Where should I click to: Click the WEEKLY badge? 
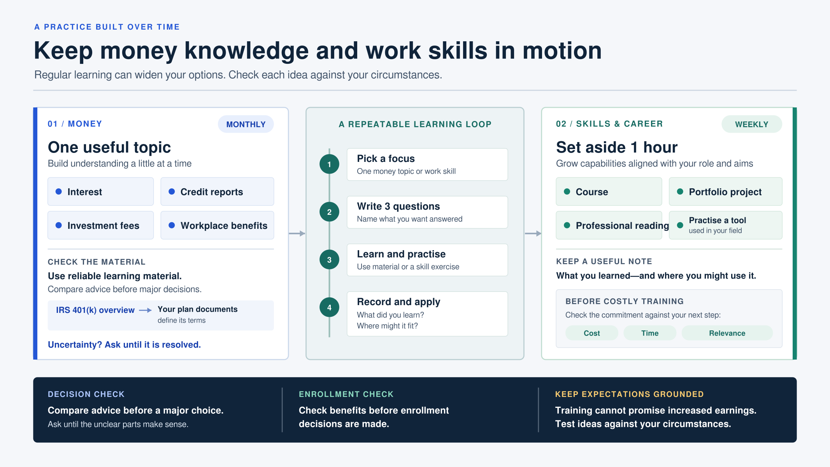pos(751,124)
